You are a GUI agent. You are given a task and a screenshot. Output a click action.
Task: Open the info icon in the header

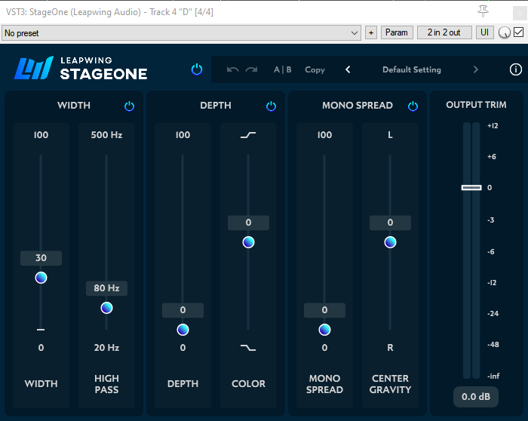[x=516, y=69]
